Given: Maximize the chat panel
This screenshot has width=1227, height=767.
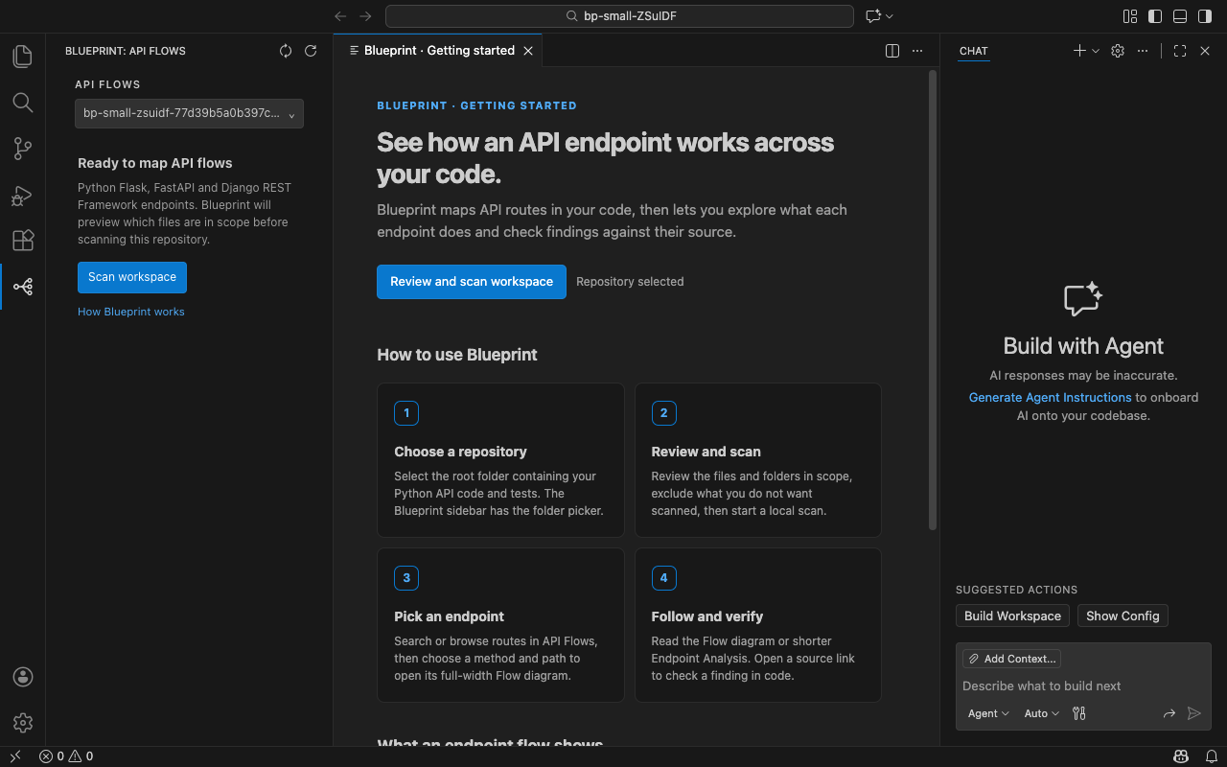Looking at the screenshot, I should pos(1180,51).
